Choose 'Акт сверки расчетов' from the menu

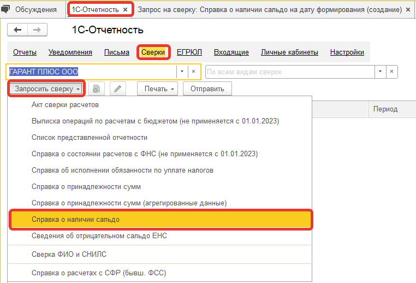point(66,104)
